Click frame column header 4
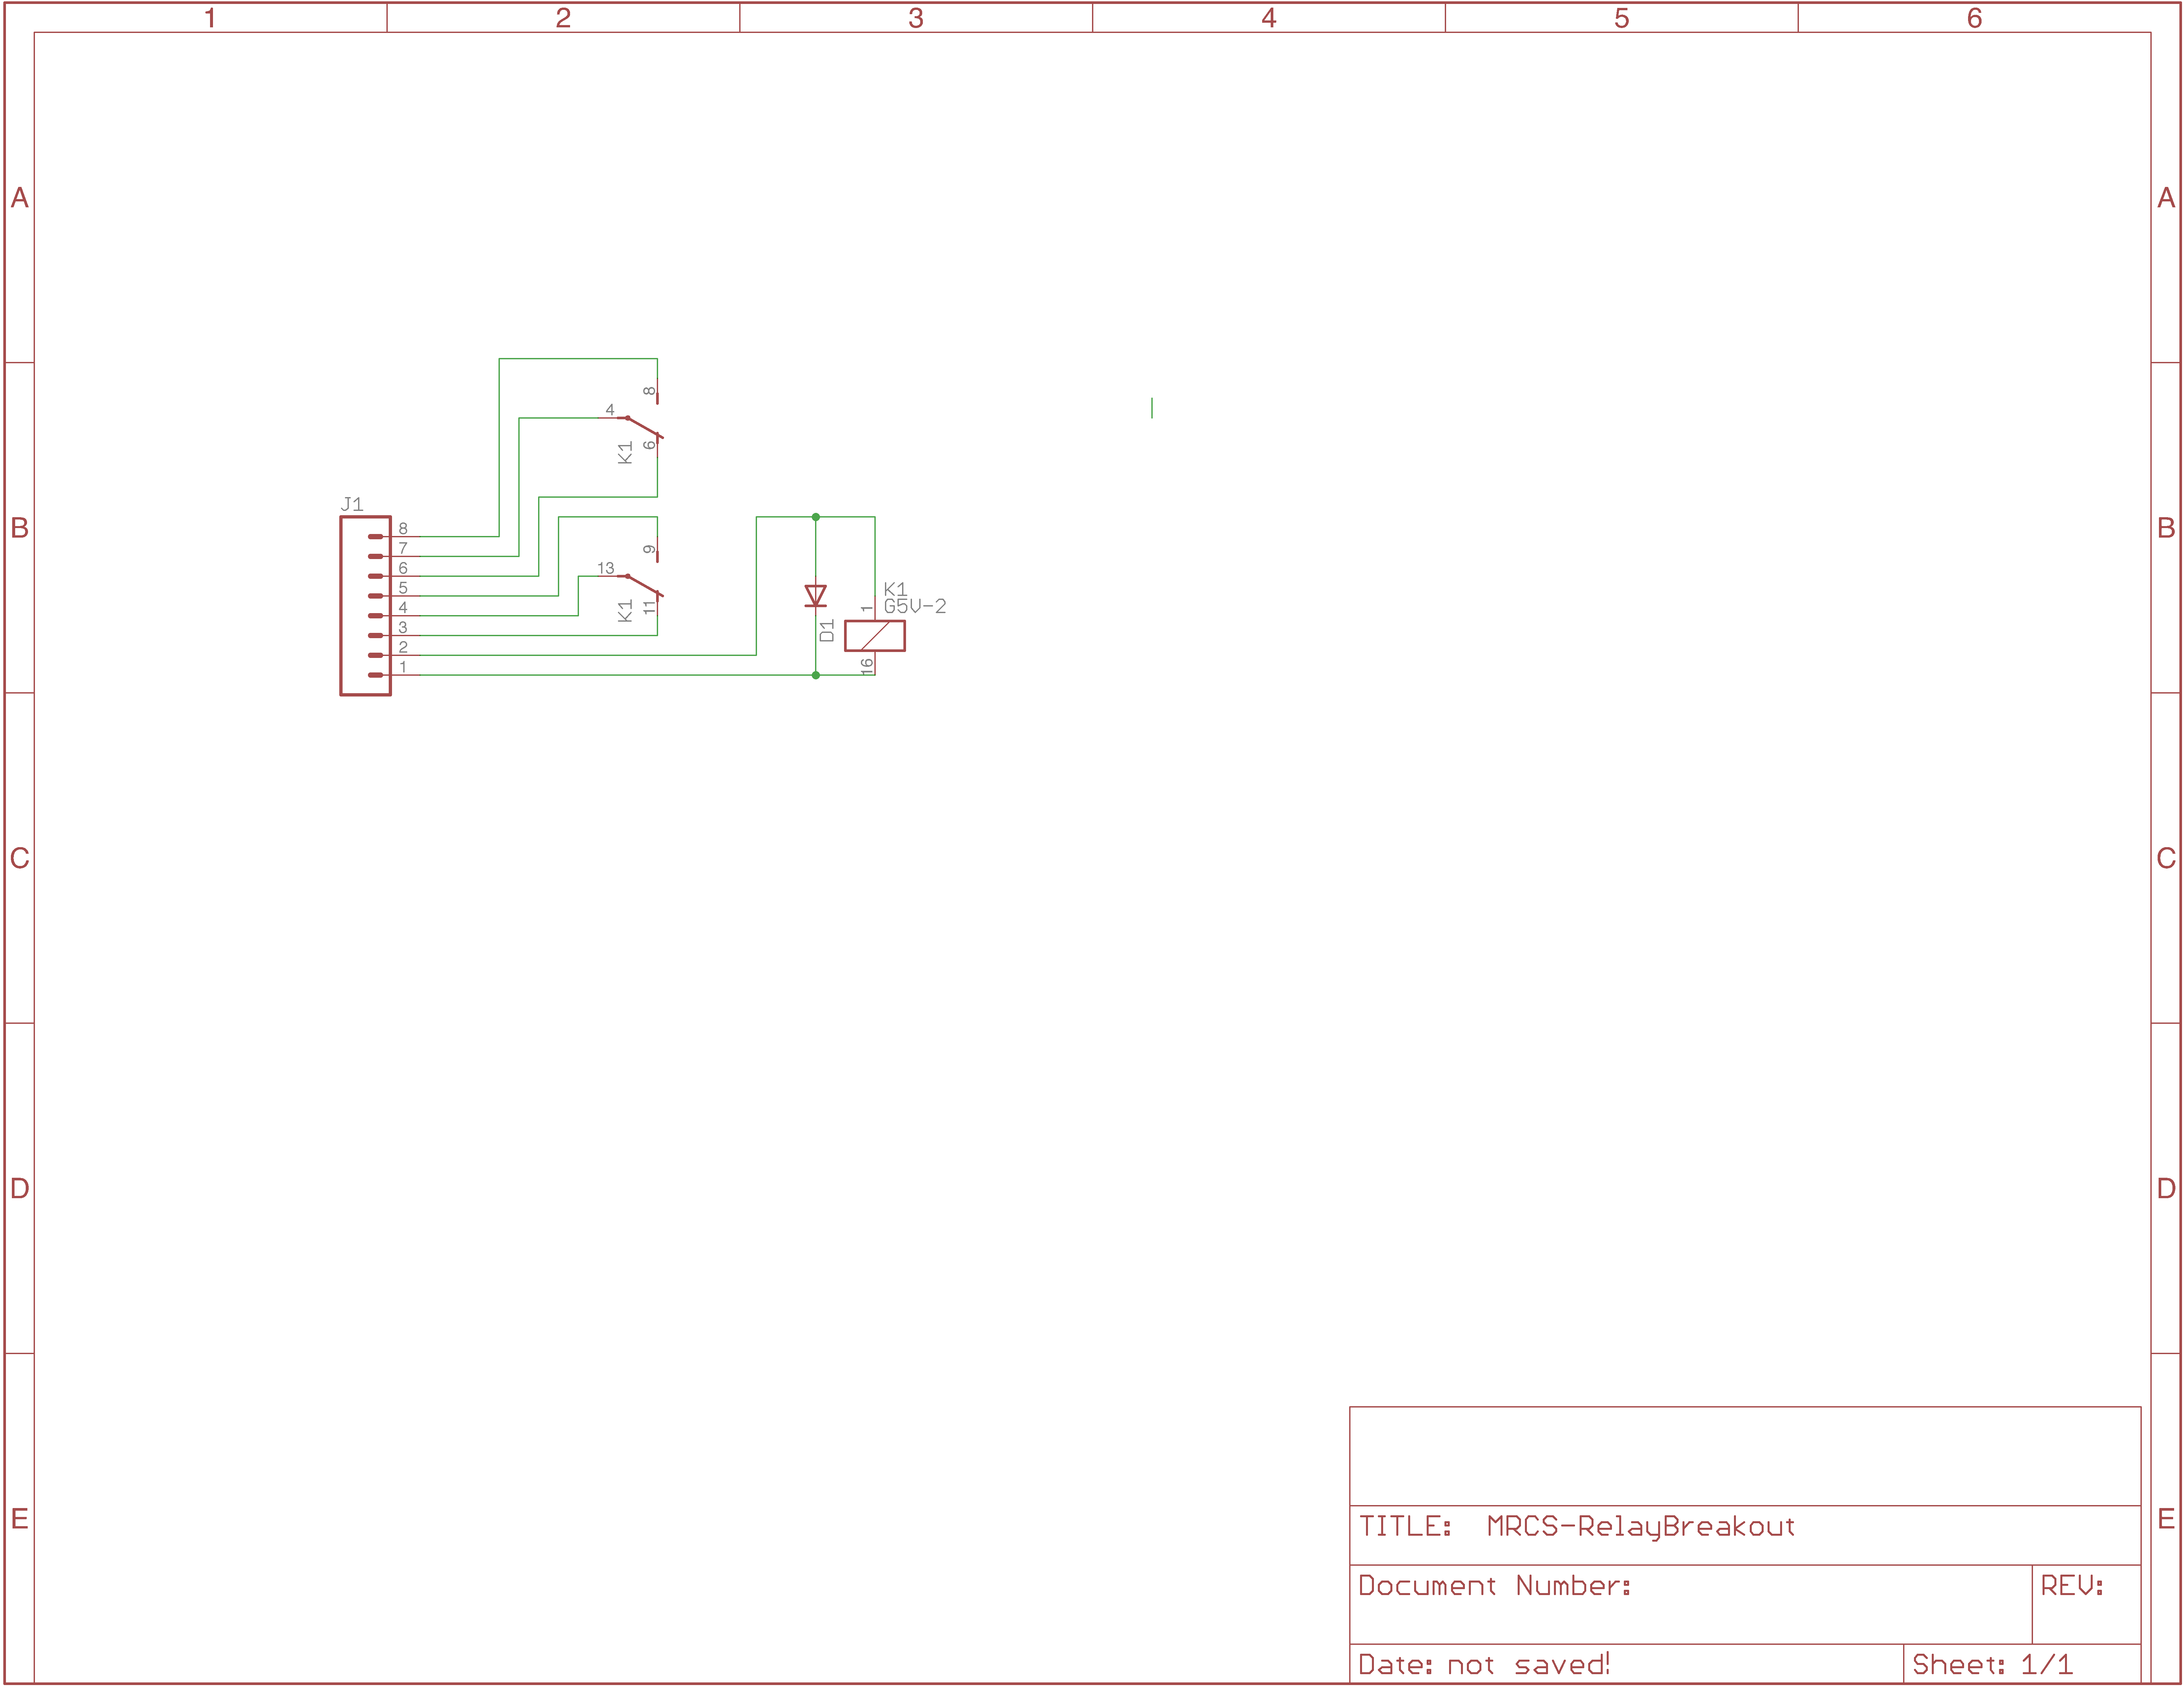 pyautogui.click(x=1269, y=18)
